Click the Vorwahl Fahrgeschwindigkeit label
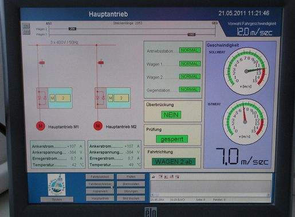295x217 pixels. pos(252,23)
